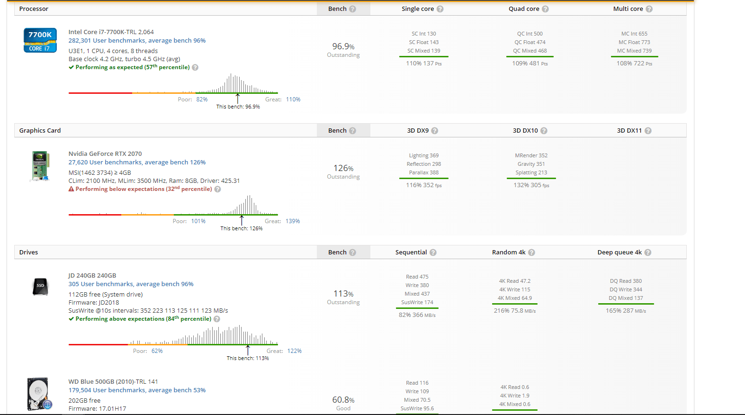
Task: Click the '96.9% Outstanding' processor bench score
Action: coord(343,50)
